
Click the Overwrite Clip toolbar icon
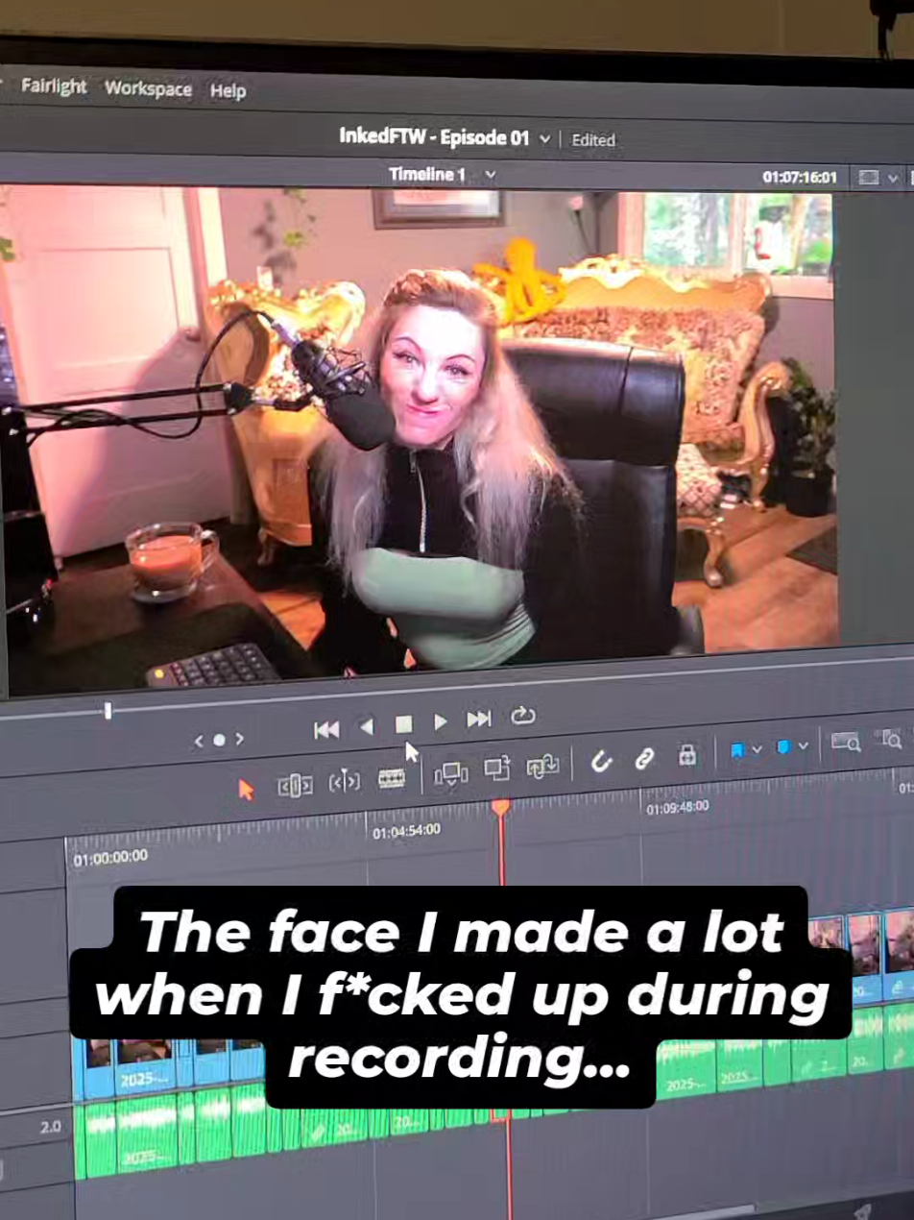pos(496,769)
